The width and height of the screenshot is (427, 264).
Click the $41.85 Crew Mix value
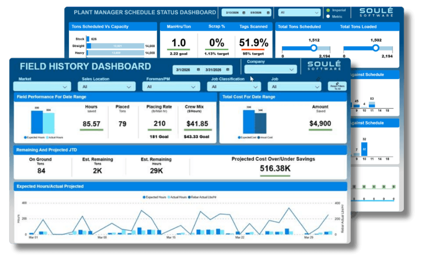(x=197, y=124)
